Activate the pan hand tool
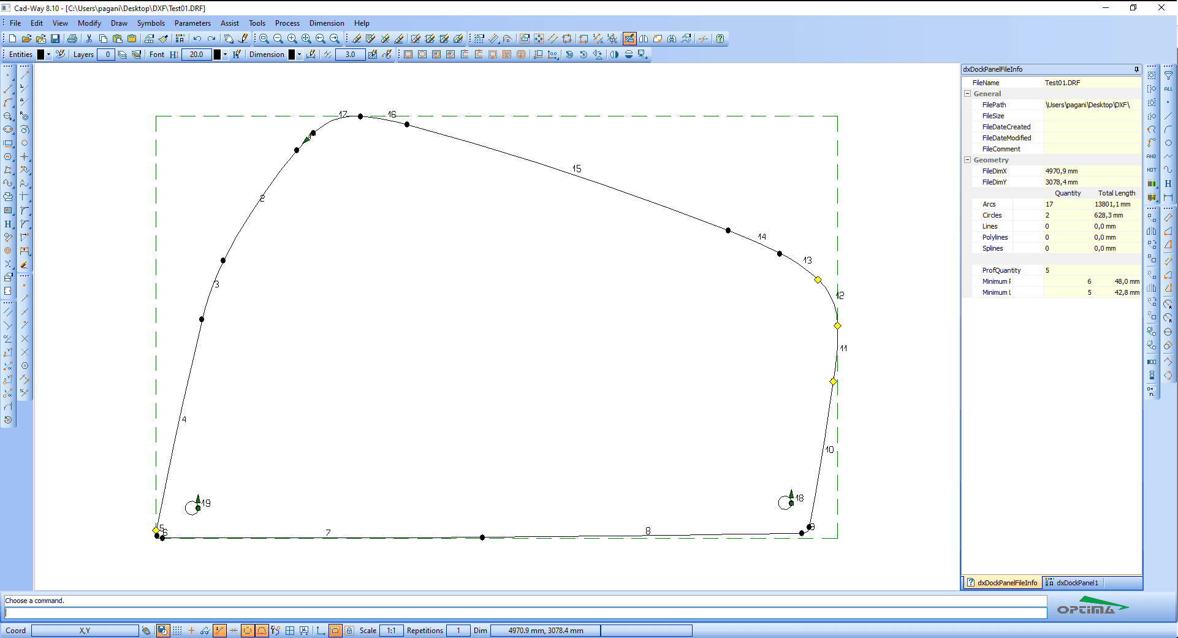This screenshot has height=638, width=1178. 229,39
